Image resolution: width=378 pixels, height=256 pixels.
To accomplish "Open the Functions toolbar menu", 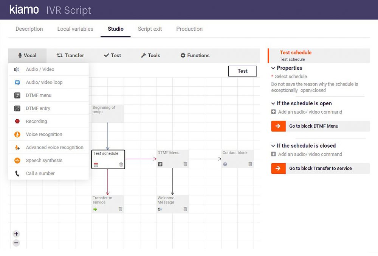I will point(195,56).
